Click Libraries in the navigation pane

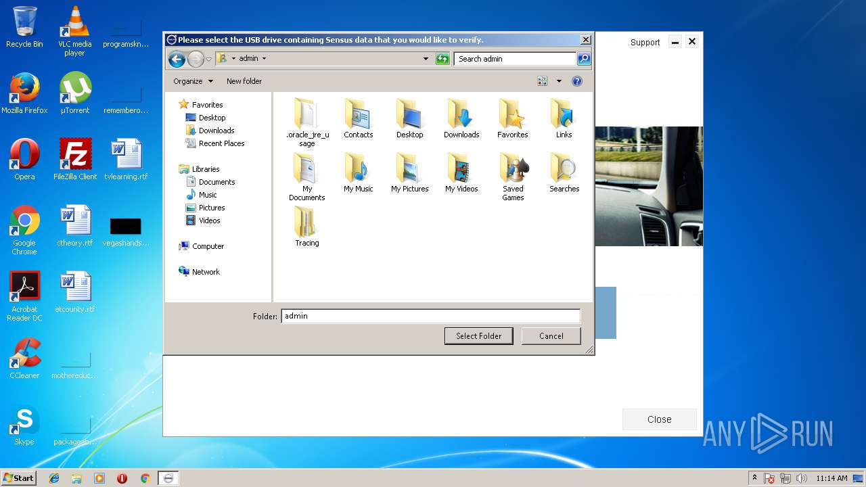click(x=199, y=169)
